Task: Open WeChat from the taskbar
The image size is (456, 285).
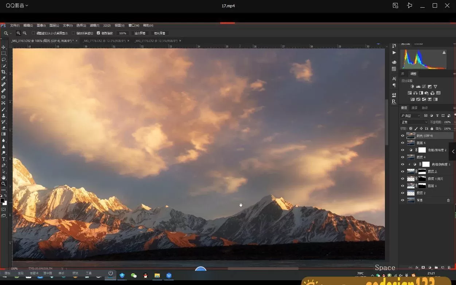Action: [x=134, y=276]
